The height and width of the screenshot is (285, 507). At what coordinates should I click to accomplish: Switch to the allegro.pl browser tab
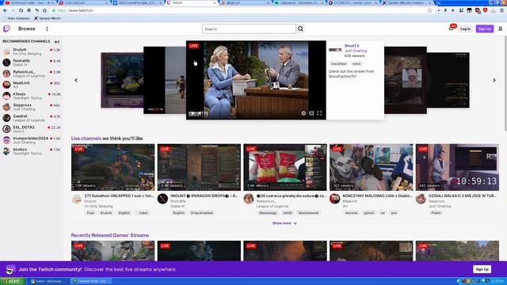pos(245,2)
